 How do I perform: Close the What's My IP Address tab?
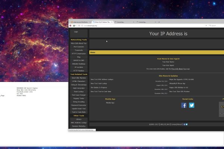pos(112,22)
